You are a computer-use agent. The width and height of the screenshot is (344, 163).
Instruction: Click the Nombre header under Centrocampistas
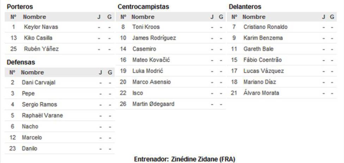point(143,17)
